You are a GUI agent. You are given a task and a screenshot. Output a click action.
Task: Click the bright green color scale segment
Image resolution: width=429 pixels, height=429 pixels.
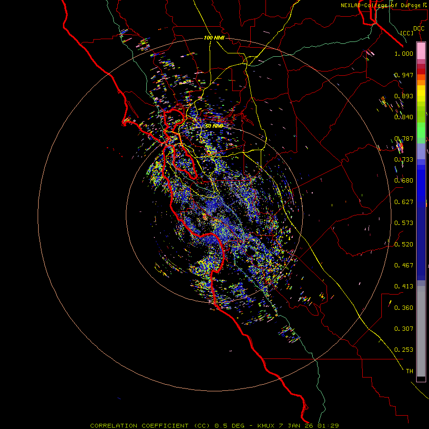click(421, 130)
